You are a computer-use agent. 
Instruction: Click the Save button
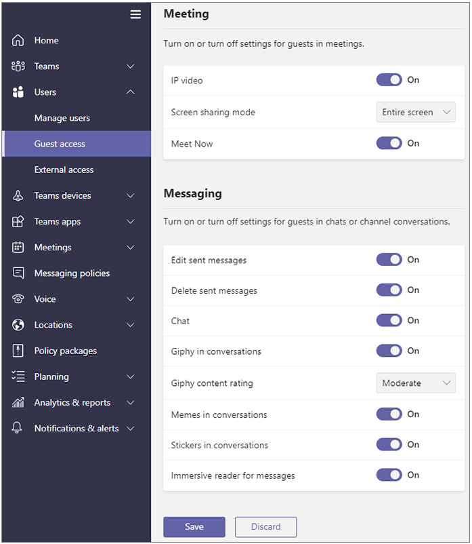coord(194,526)
